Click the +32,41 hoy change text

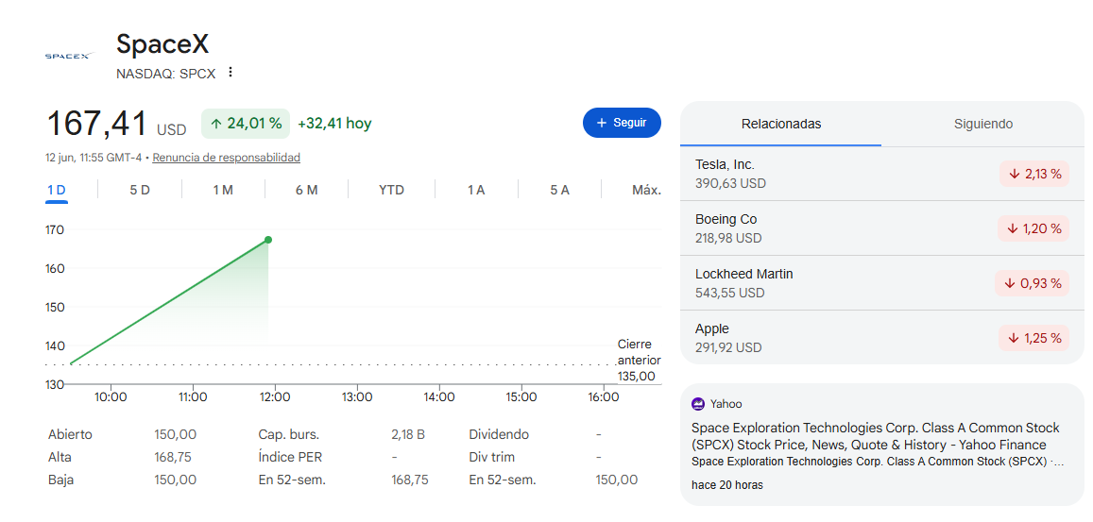coord(334,124)
